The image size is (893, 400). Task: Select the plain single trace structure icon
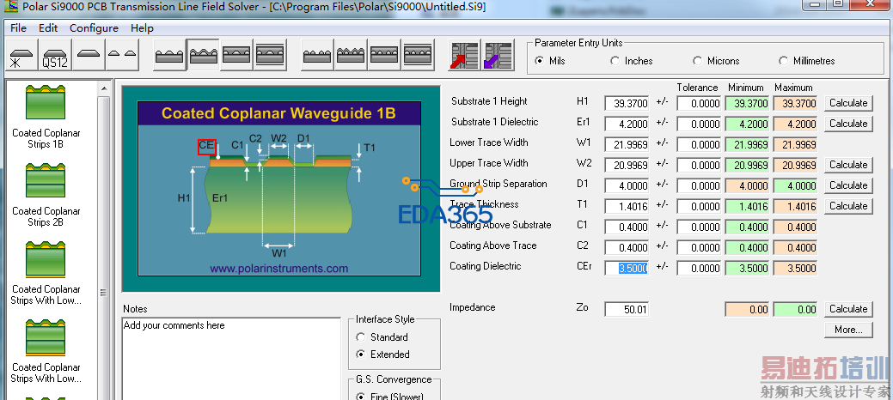(x=89, y=55)
